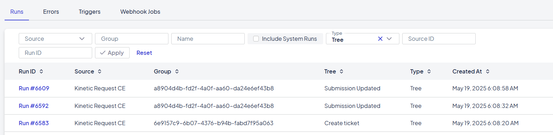The height and width of the screenshot is (135, 553).
Task: Click the 6:08:58 AM created timestamp
Action: click(x=485, y=88)
